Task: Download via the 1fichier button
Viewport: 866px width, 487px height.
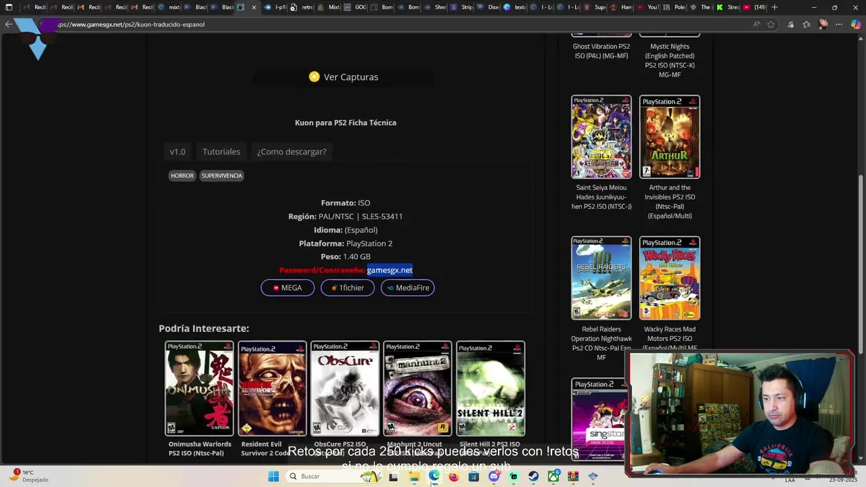Action: (x=348, y=288)
